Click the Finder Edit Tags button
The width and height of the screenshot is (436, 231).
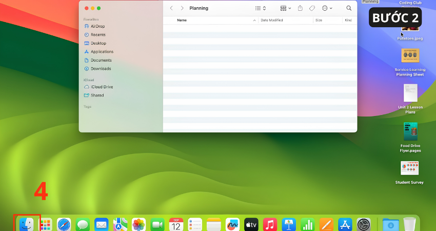(312, 8)
